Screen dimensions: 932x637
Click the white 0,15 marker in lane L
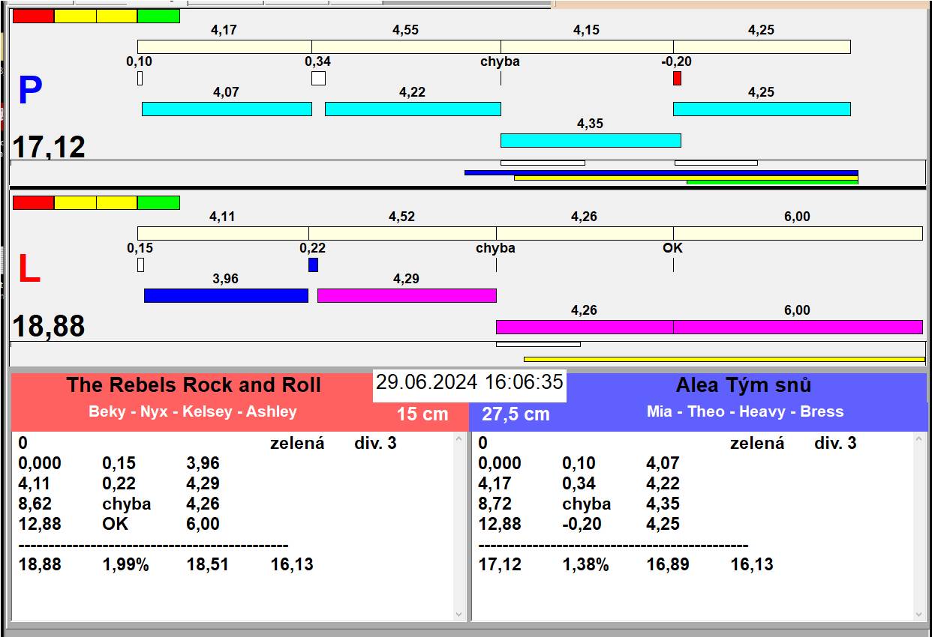point(140,265)
